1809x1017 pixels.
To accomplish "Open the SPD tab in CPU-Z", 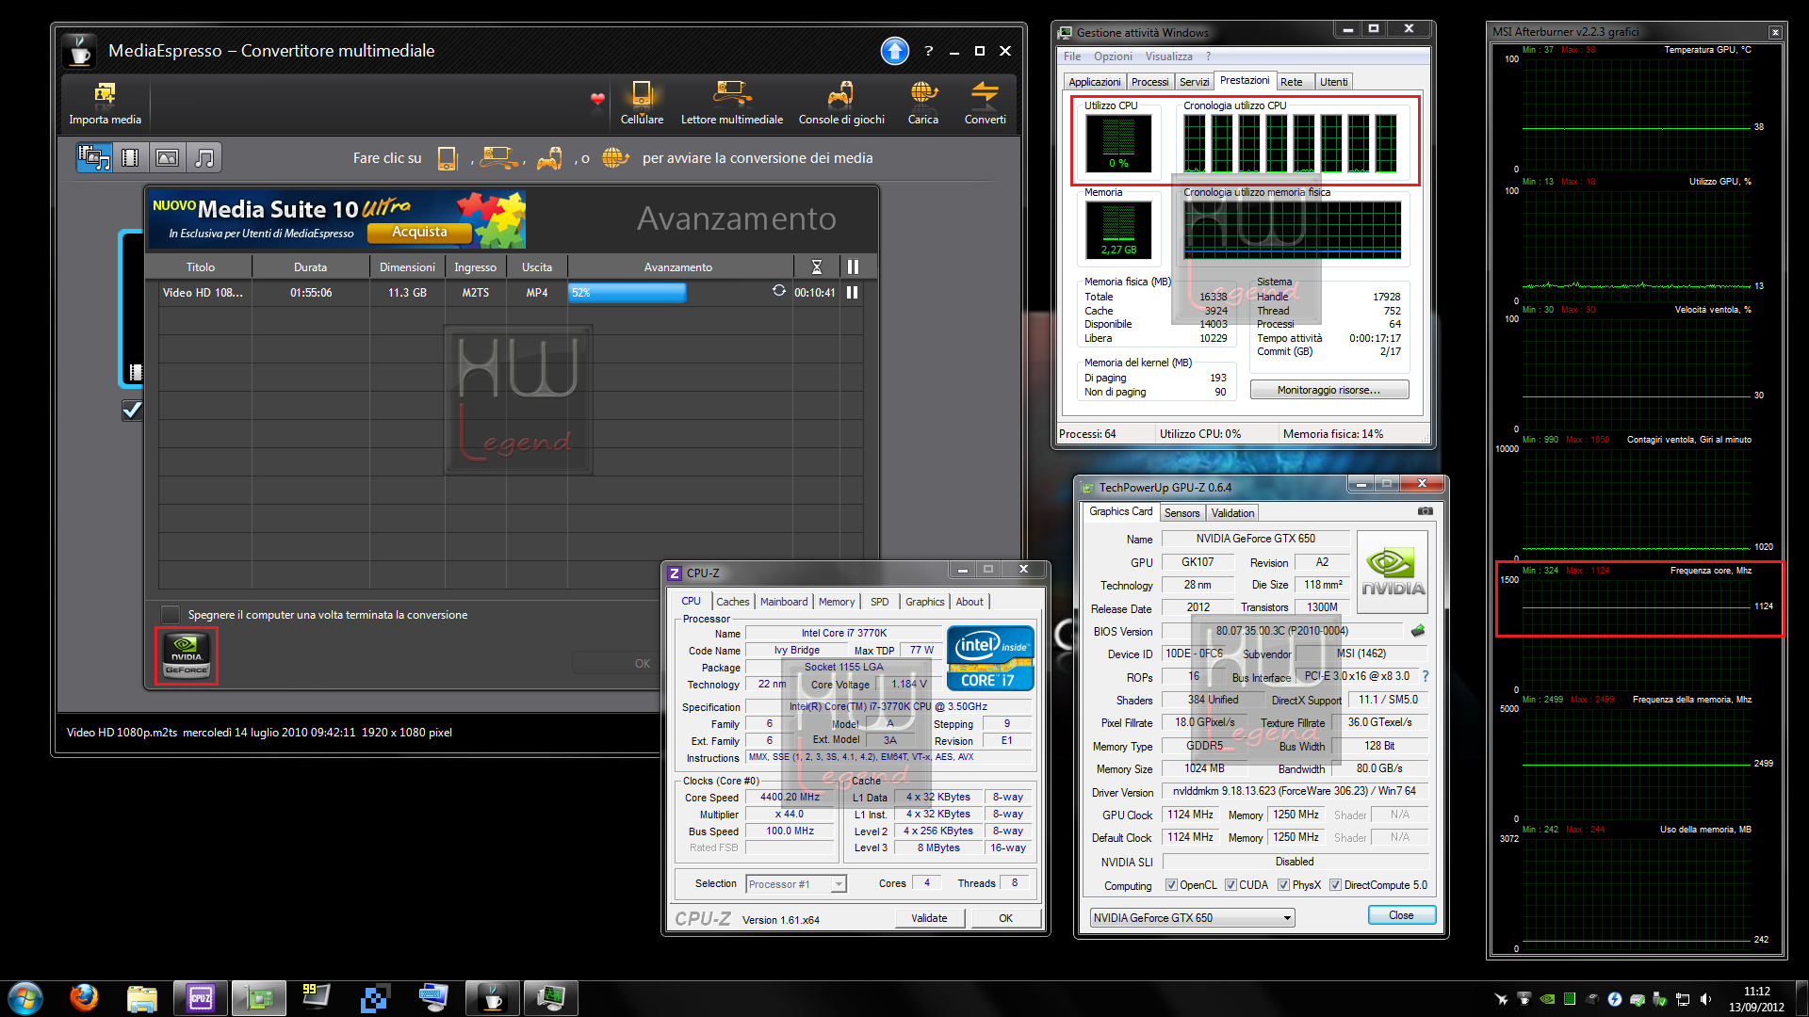I will [879, 602].
